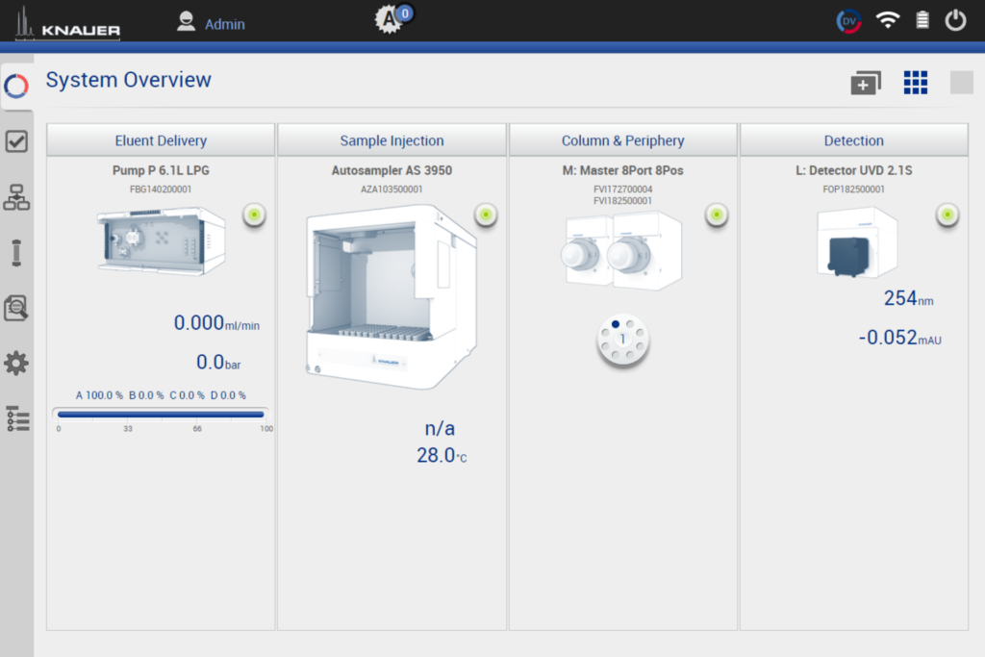
Task: Click the -0.052 mAU signal value
Action: (899, 338)
